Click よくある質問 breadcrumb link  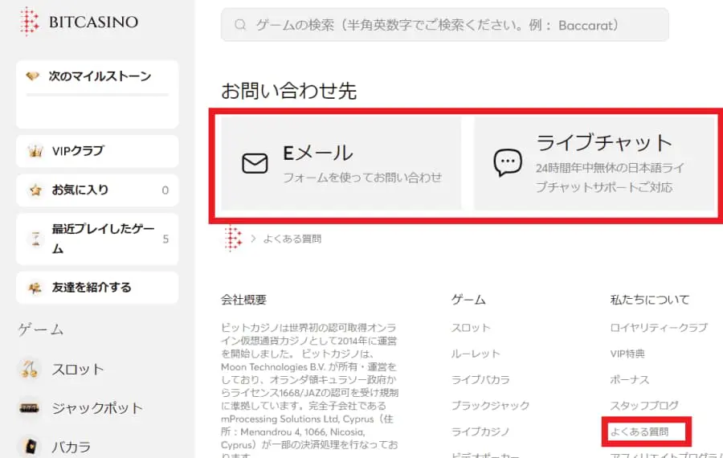292,239
